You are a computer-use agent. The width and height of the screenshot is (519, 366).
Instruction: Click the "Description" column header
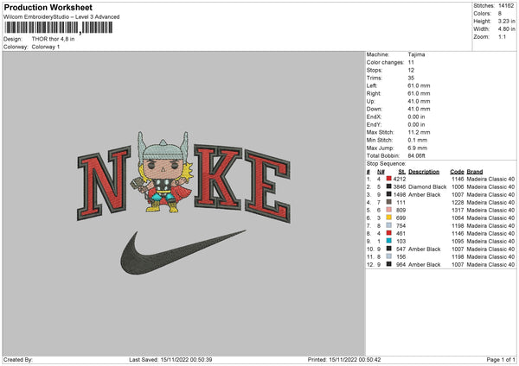(x=424, y=172)
